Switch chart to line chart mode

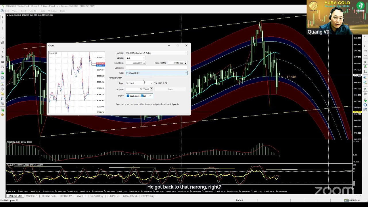point(365,72)
